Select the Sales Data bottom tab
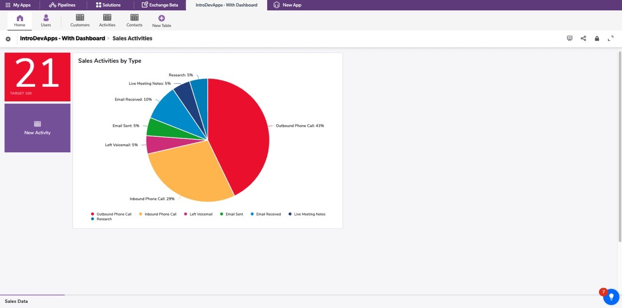 coord(16,301)
